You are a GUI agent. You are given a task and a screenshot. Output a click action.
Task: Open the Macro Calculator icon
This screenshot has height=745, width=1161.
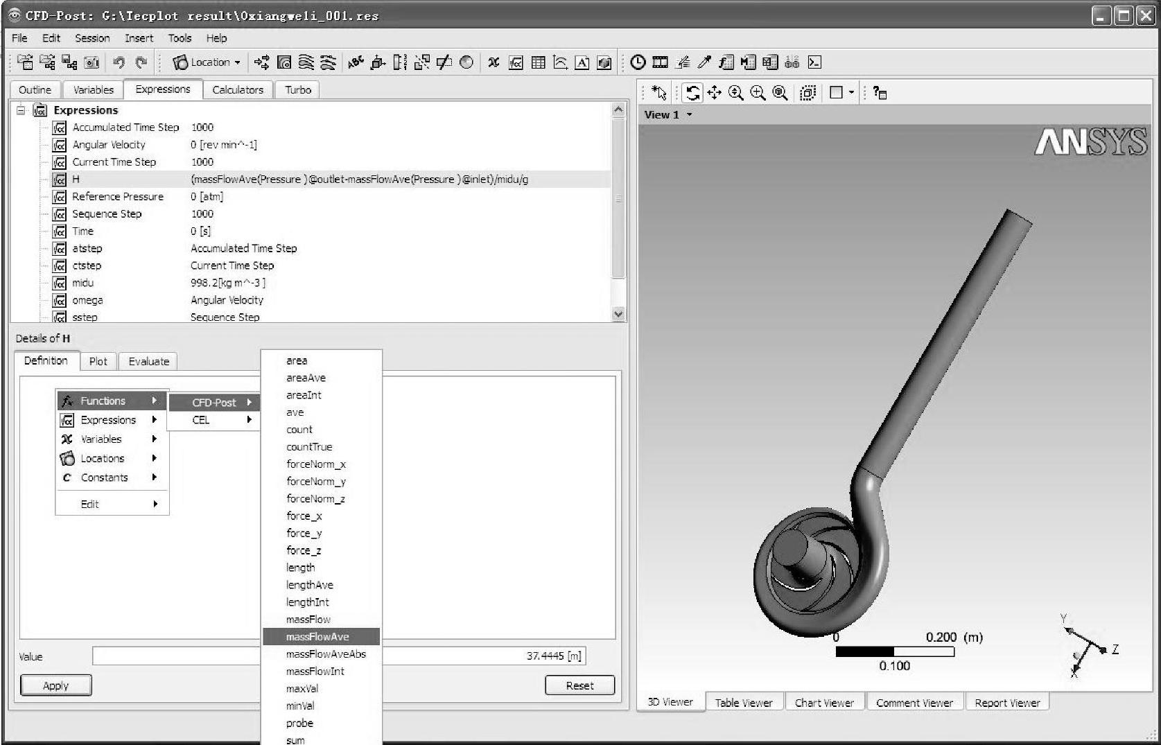pos(748,62)
